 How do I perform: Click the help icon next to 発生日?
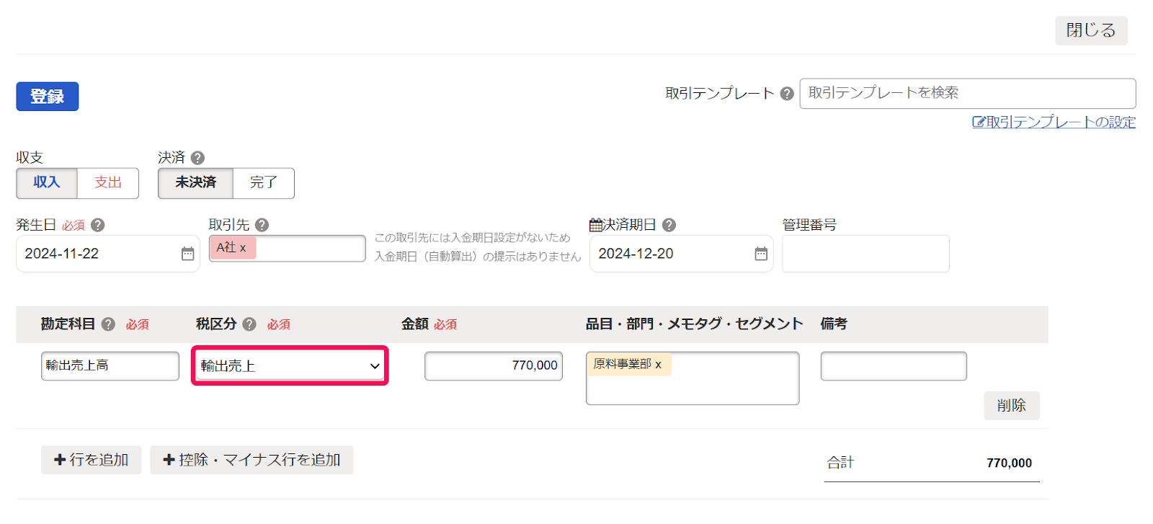[x=98, y=225]
